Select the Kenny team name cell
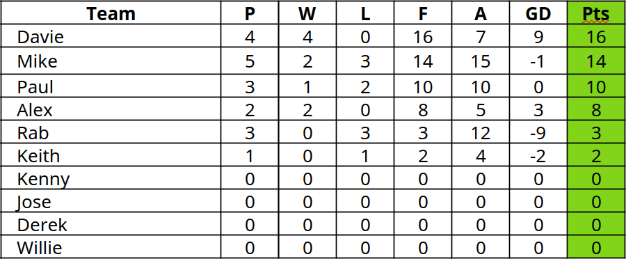626x259 pixels. (x=111, y=178)
